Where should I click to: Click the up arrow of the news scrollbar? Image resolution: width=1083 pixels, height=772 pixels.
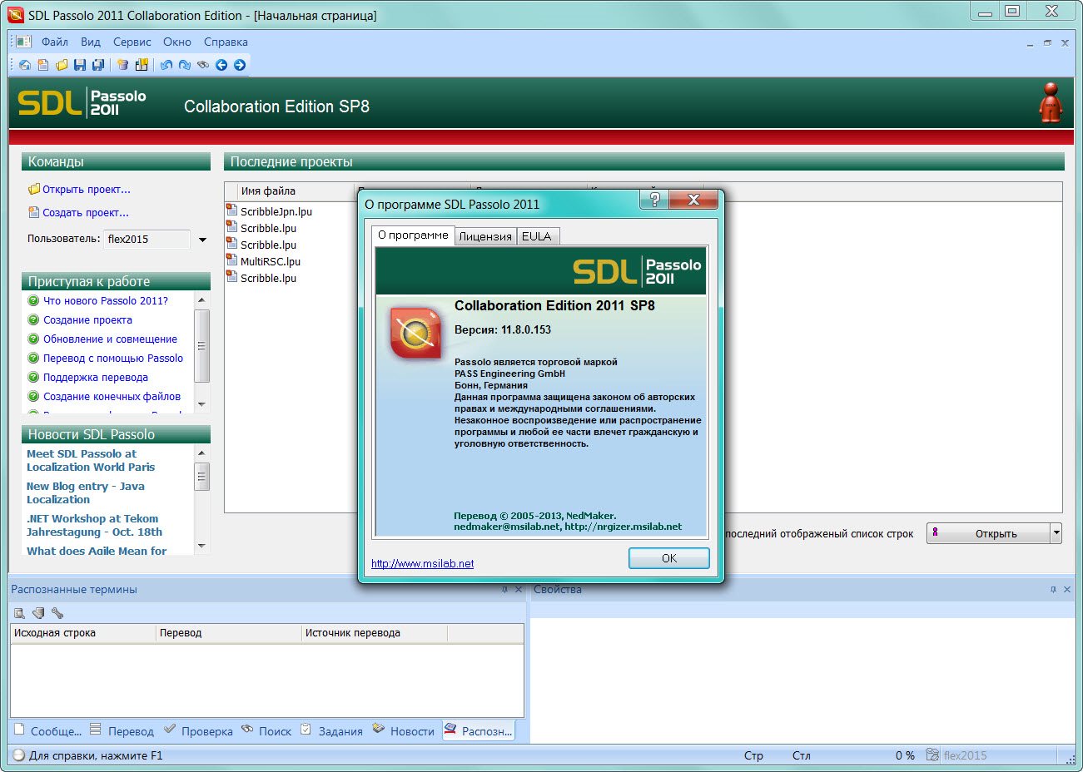pos(201,452)
